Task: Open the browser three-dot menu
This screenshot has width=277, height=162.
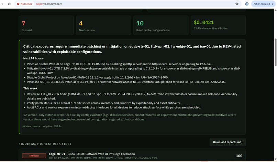Action: click(273, 4)
